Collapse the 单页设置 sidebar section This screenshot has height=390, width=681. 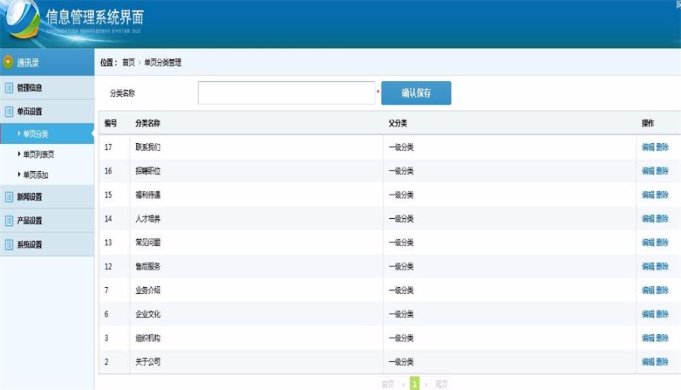[30, 111]
